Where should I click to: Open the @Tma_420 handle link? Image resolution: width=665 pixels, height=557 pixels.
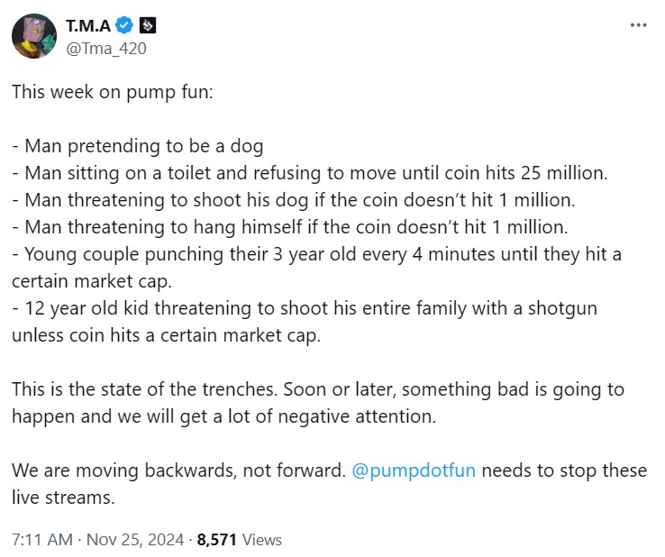[105, 48]
